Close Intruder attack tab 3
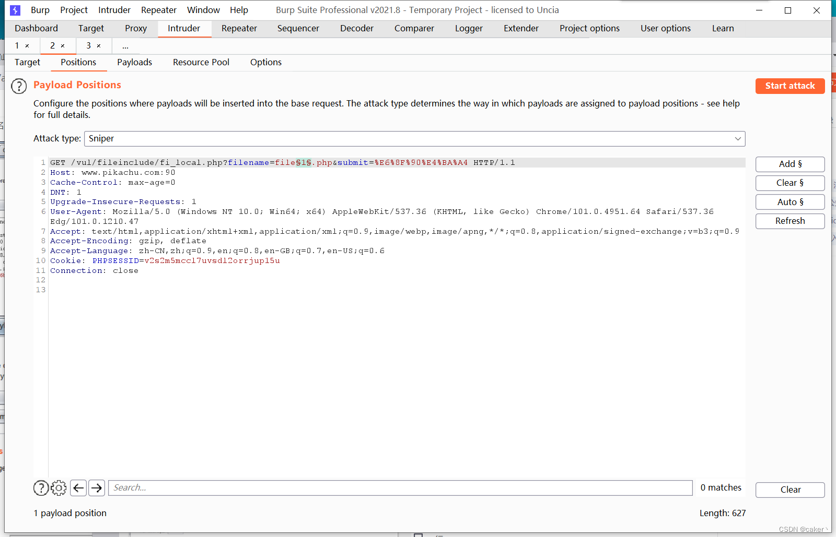 [99, 46]
